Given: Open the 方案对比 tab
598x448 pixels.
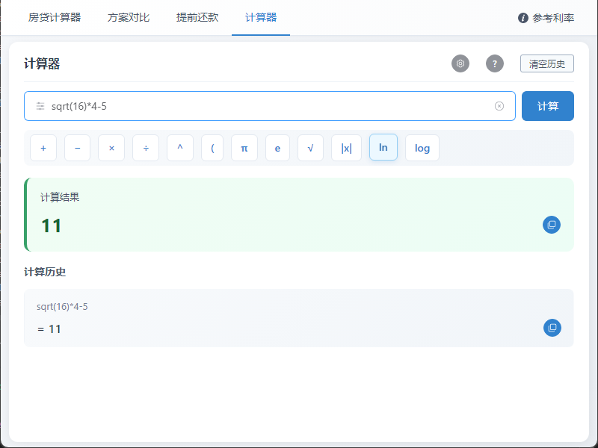Looking at the screenshot, I should (x=129, y=17).
